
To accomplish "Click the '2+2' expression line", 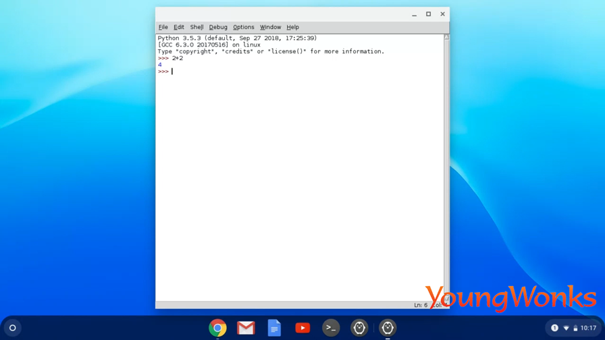I will (x=178, y=58).
